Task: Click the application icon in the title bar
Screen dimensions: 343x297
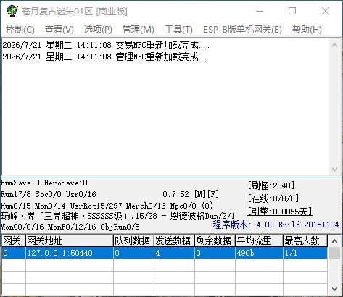Action: (x=12, y=11)
